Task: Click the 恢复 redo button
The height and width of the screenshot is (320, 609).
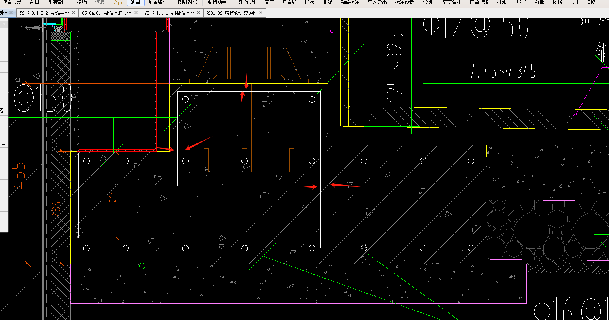Action: (x=100, y=2)
